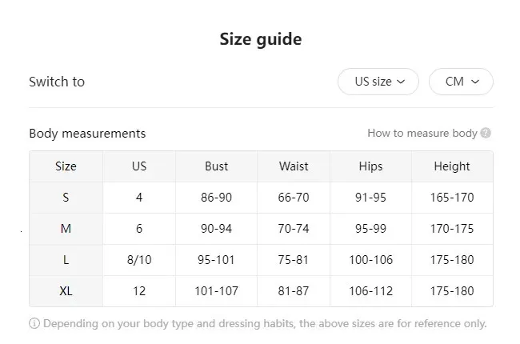Click the US size 8/10 cell
The image size is (520, 344).
139,260
